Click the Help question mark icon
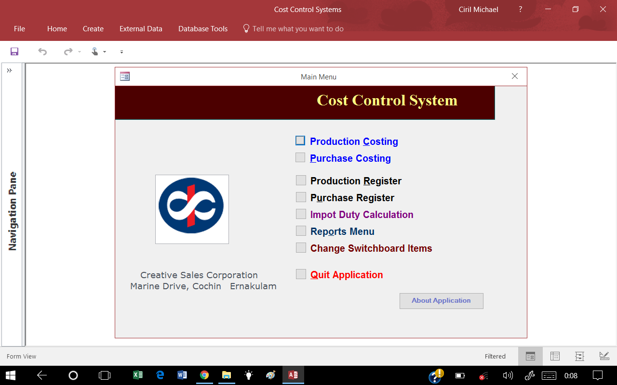The width and height of the screenshot is (617, 385). 520,9
